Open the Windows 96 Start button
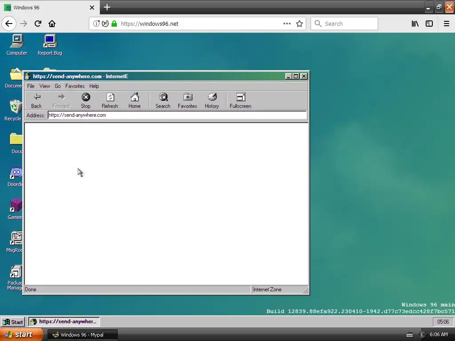The height and width of the screenshot is (341, 455). pyautogui.click(x=13, y=322)
